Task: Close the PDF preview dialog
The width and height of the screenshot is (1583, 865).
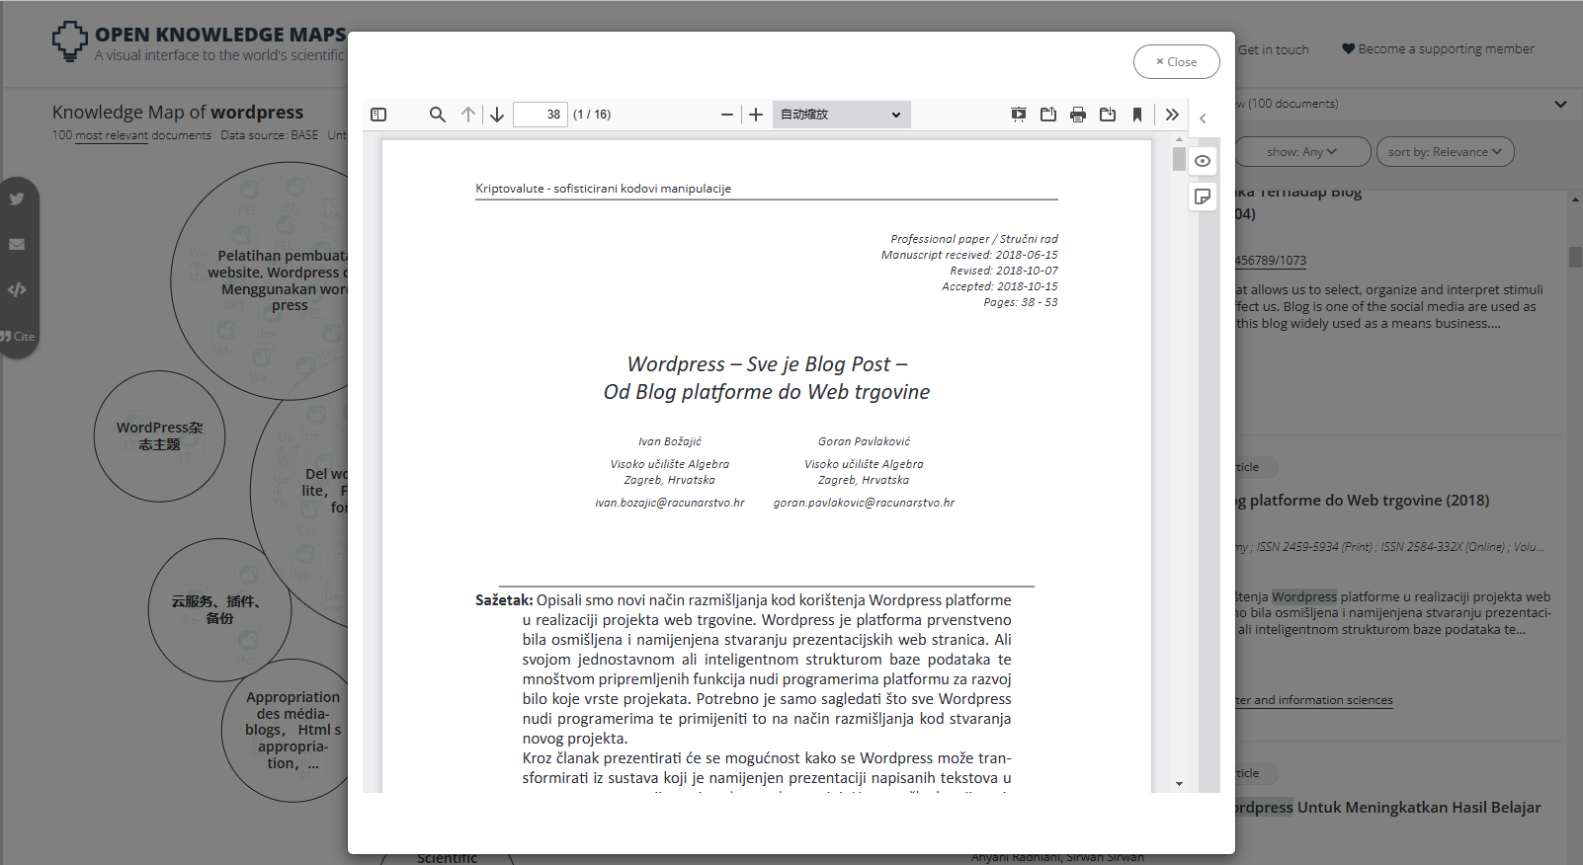Action: pyautogui.click(x=1176, y=61)
